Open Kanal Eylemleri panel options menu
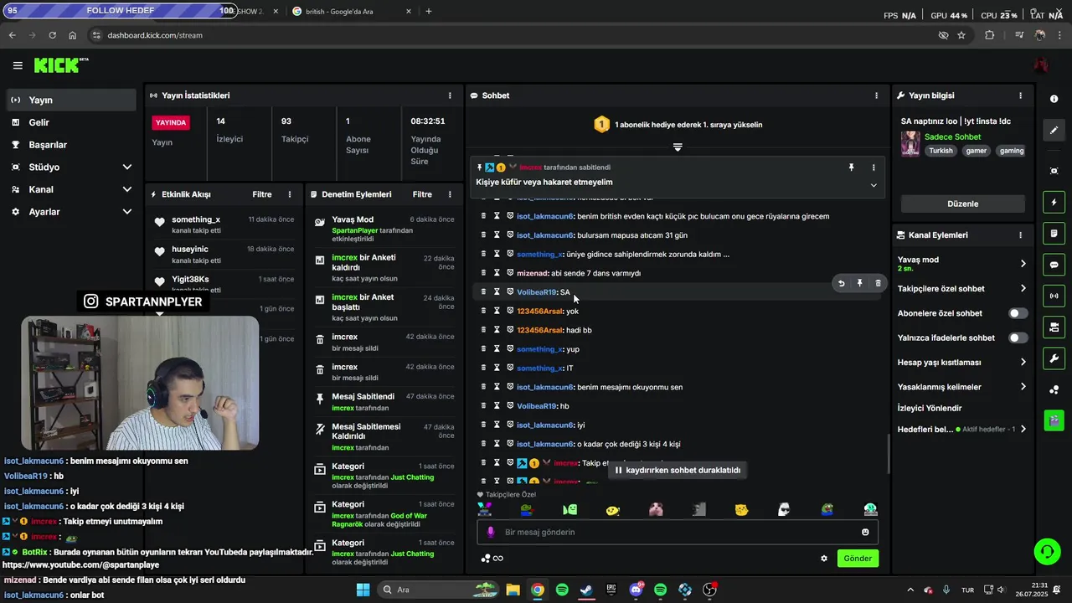The height and width of the screenshot is (603, 1072). pyautogui.click(x=1020, y=235)
